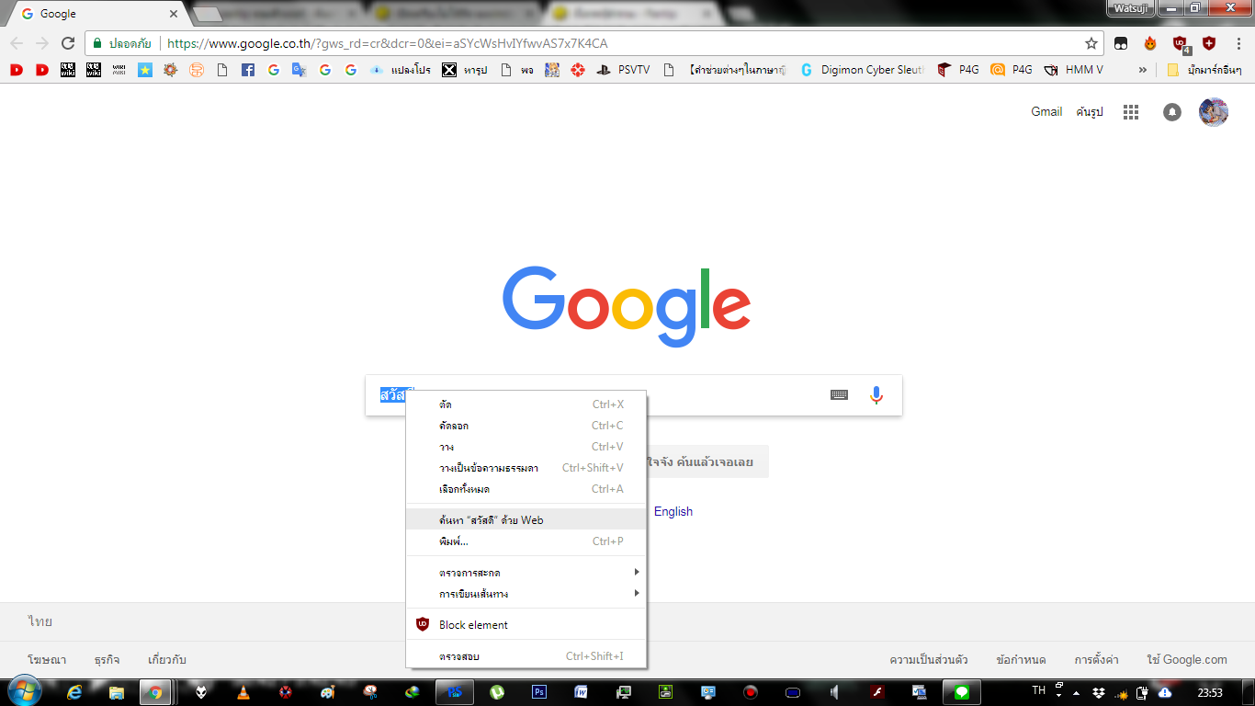
Task: Expand the ตรวจการสะกด submenu
Action: click(x=526, y=573)
